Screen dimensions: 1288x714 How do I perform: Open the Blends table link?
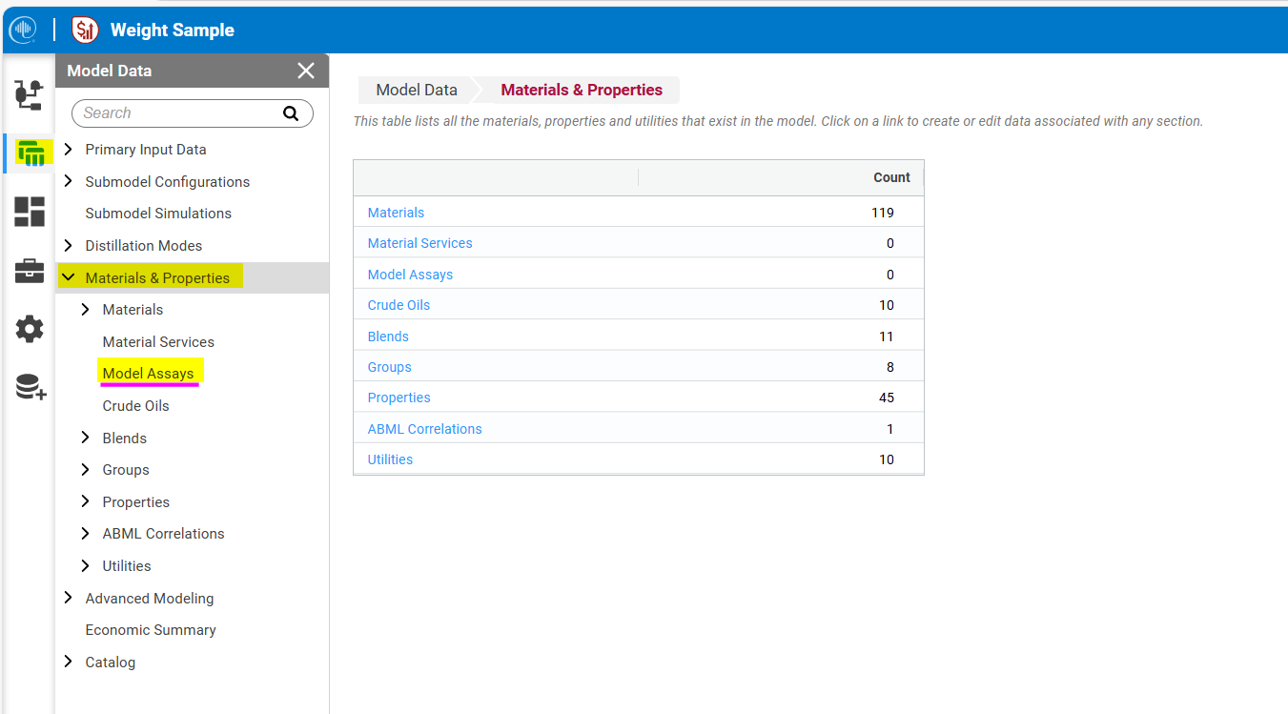click(388, 337)
